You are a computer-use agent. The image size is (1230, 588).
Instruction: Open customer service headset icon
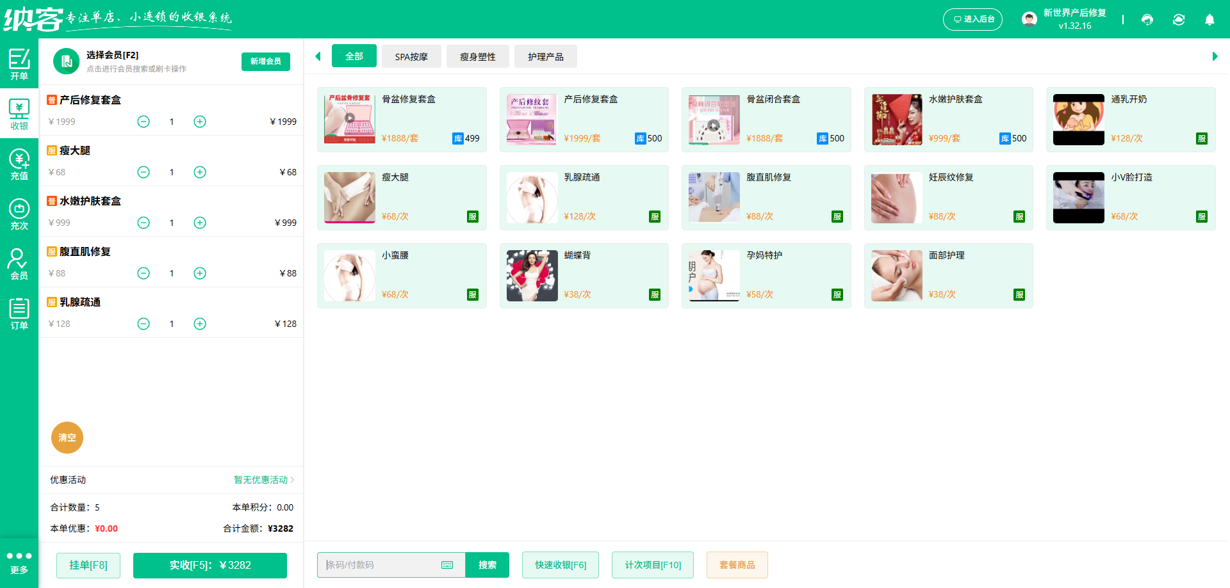1147,20
